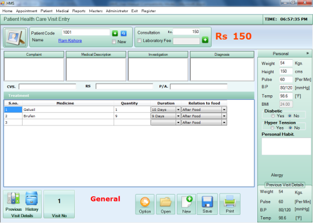Viewport: 313px width, 223px height.
Task: Open the Patient menu
Action: click(x=46, y=11)
